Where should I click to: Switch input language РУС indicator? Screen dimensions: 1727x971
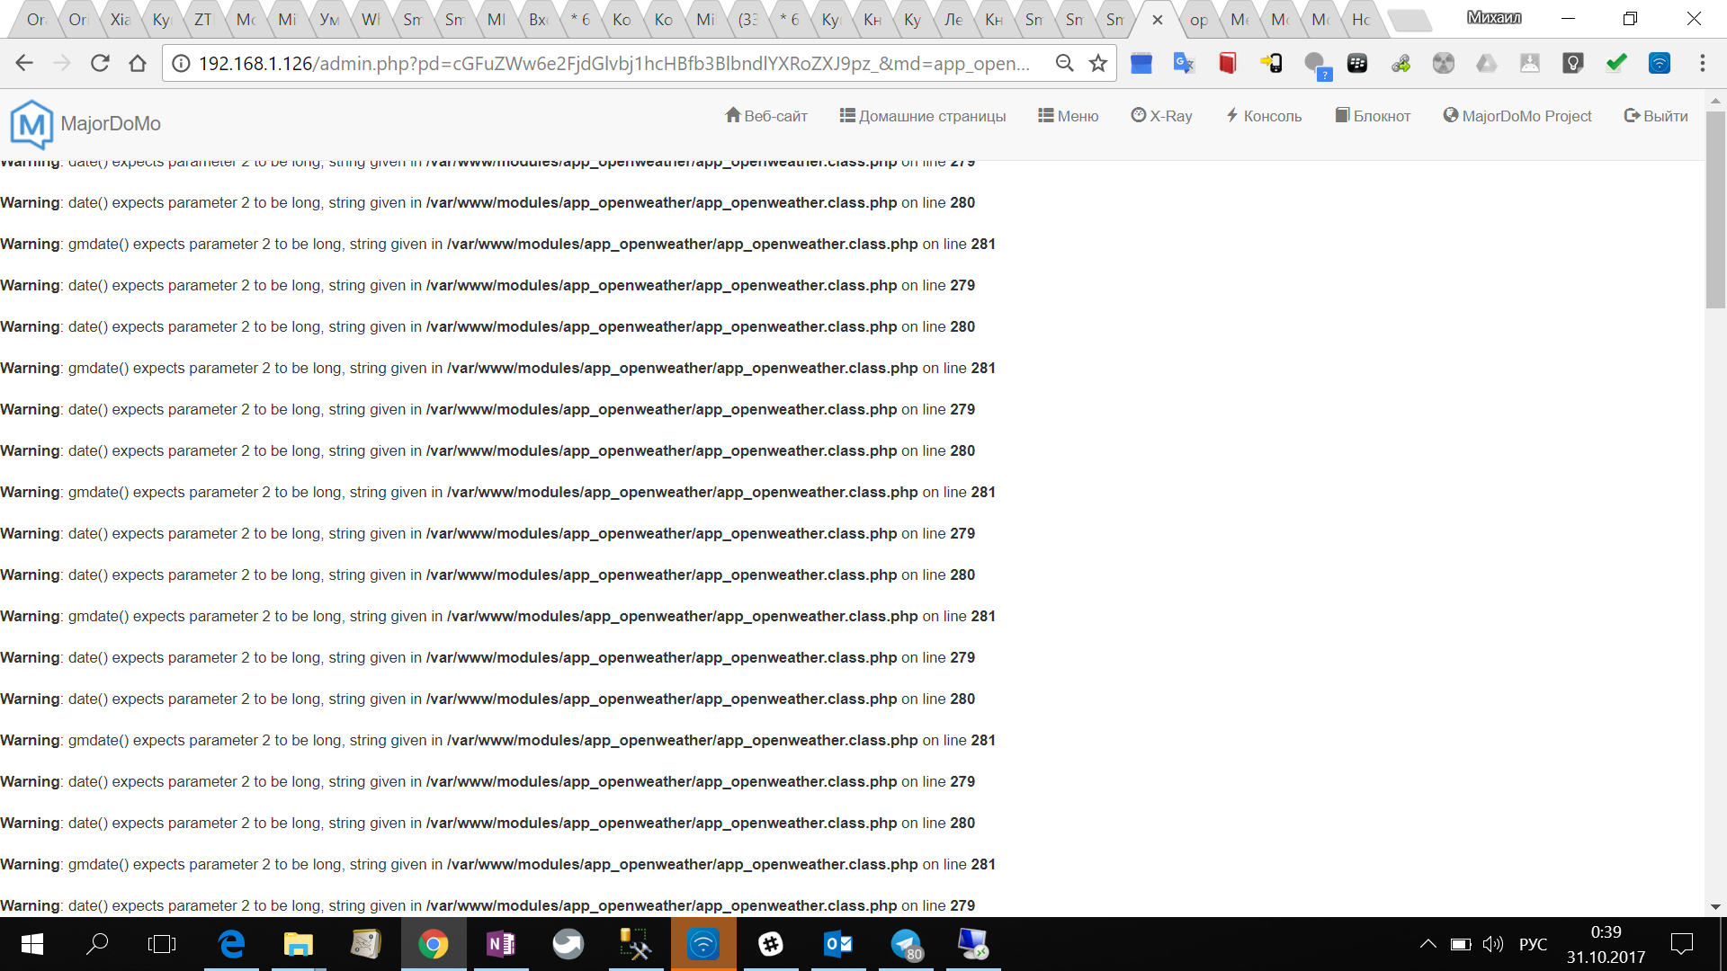[x=1533, y=944]
